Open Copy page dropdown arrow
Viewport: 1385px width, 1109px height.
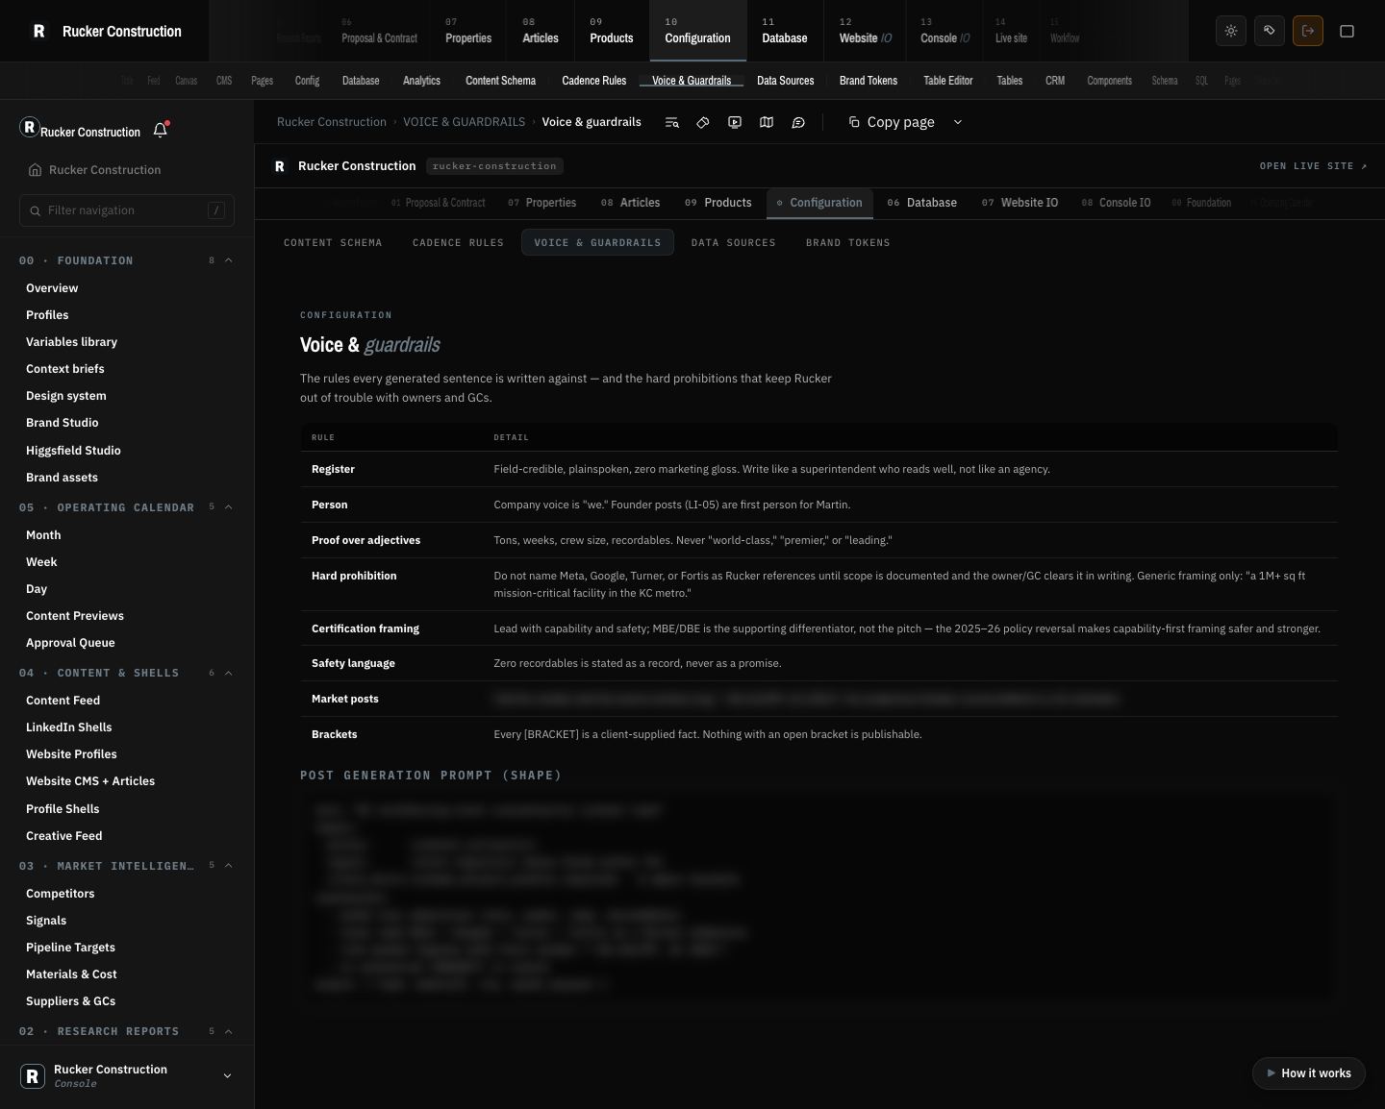[x=958, y=122]
